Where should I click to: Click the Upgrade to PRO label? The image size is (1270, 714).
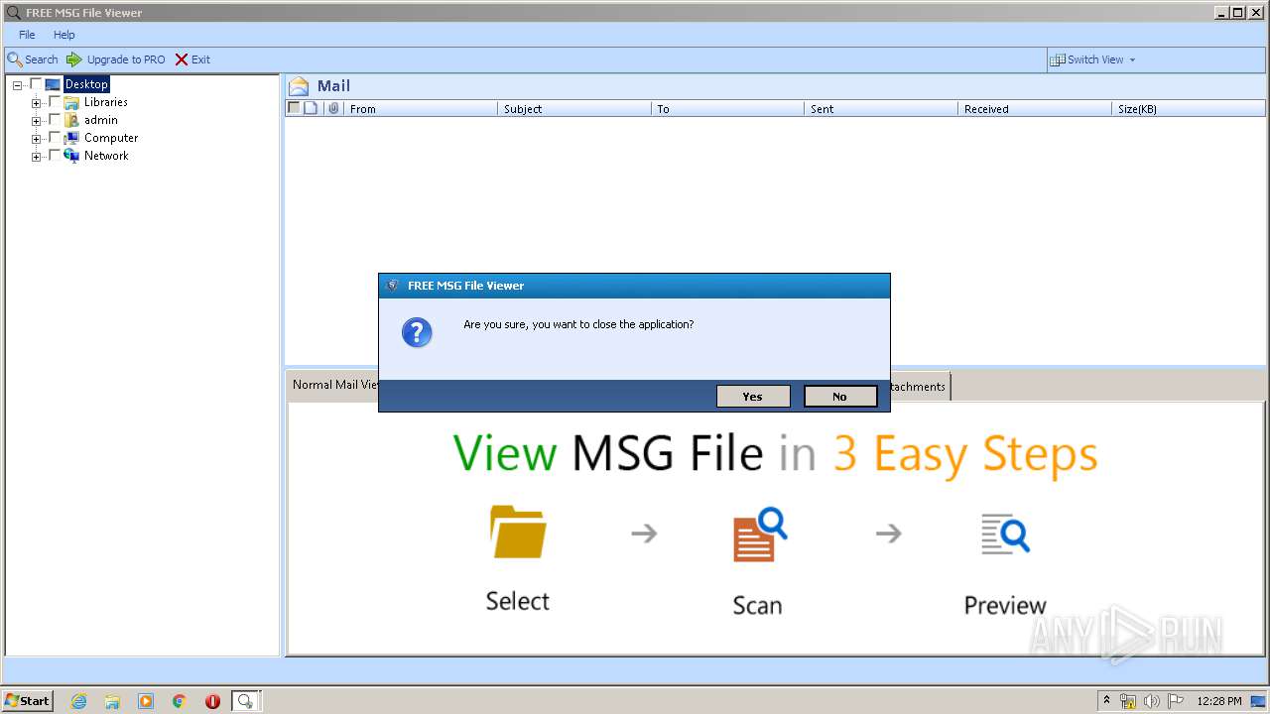[126, 59]
